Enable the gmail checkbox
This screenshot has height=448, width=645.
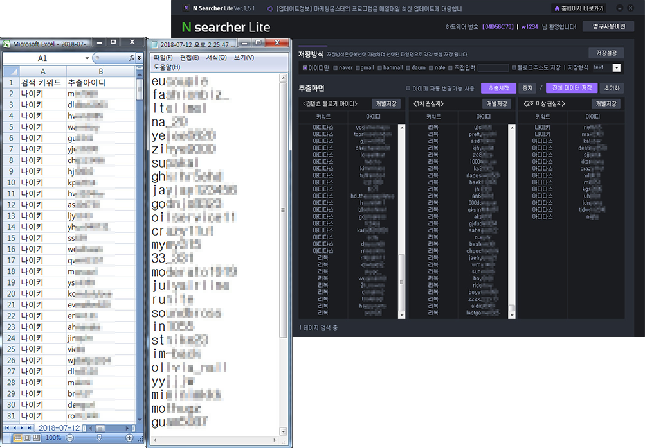pos(358,68)
